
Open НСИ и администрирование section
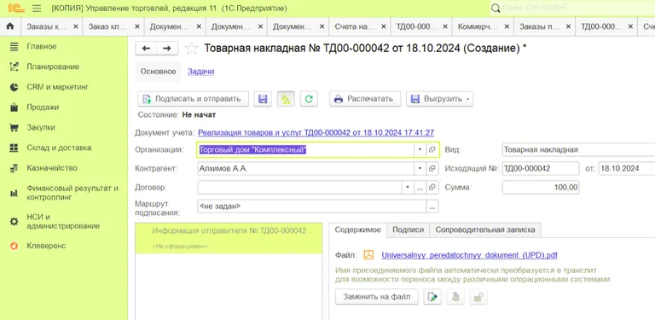(x=63, y=221)
